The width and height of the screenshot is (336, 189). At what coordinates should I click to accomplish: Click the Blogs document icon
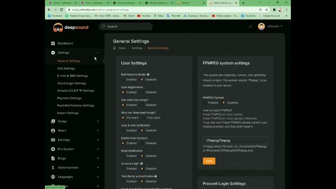point(53,158)
